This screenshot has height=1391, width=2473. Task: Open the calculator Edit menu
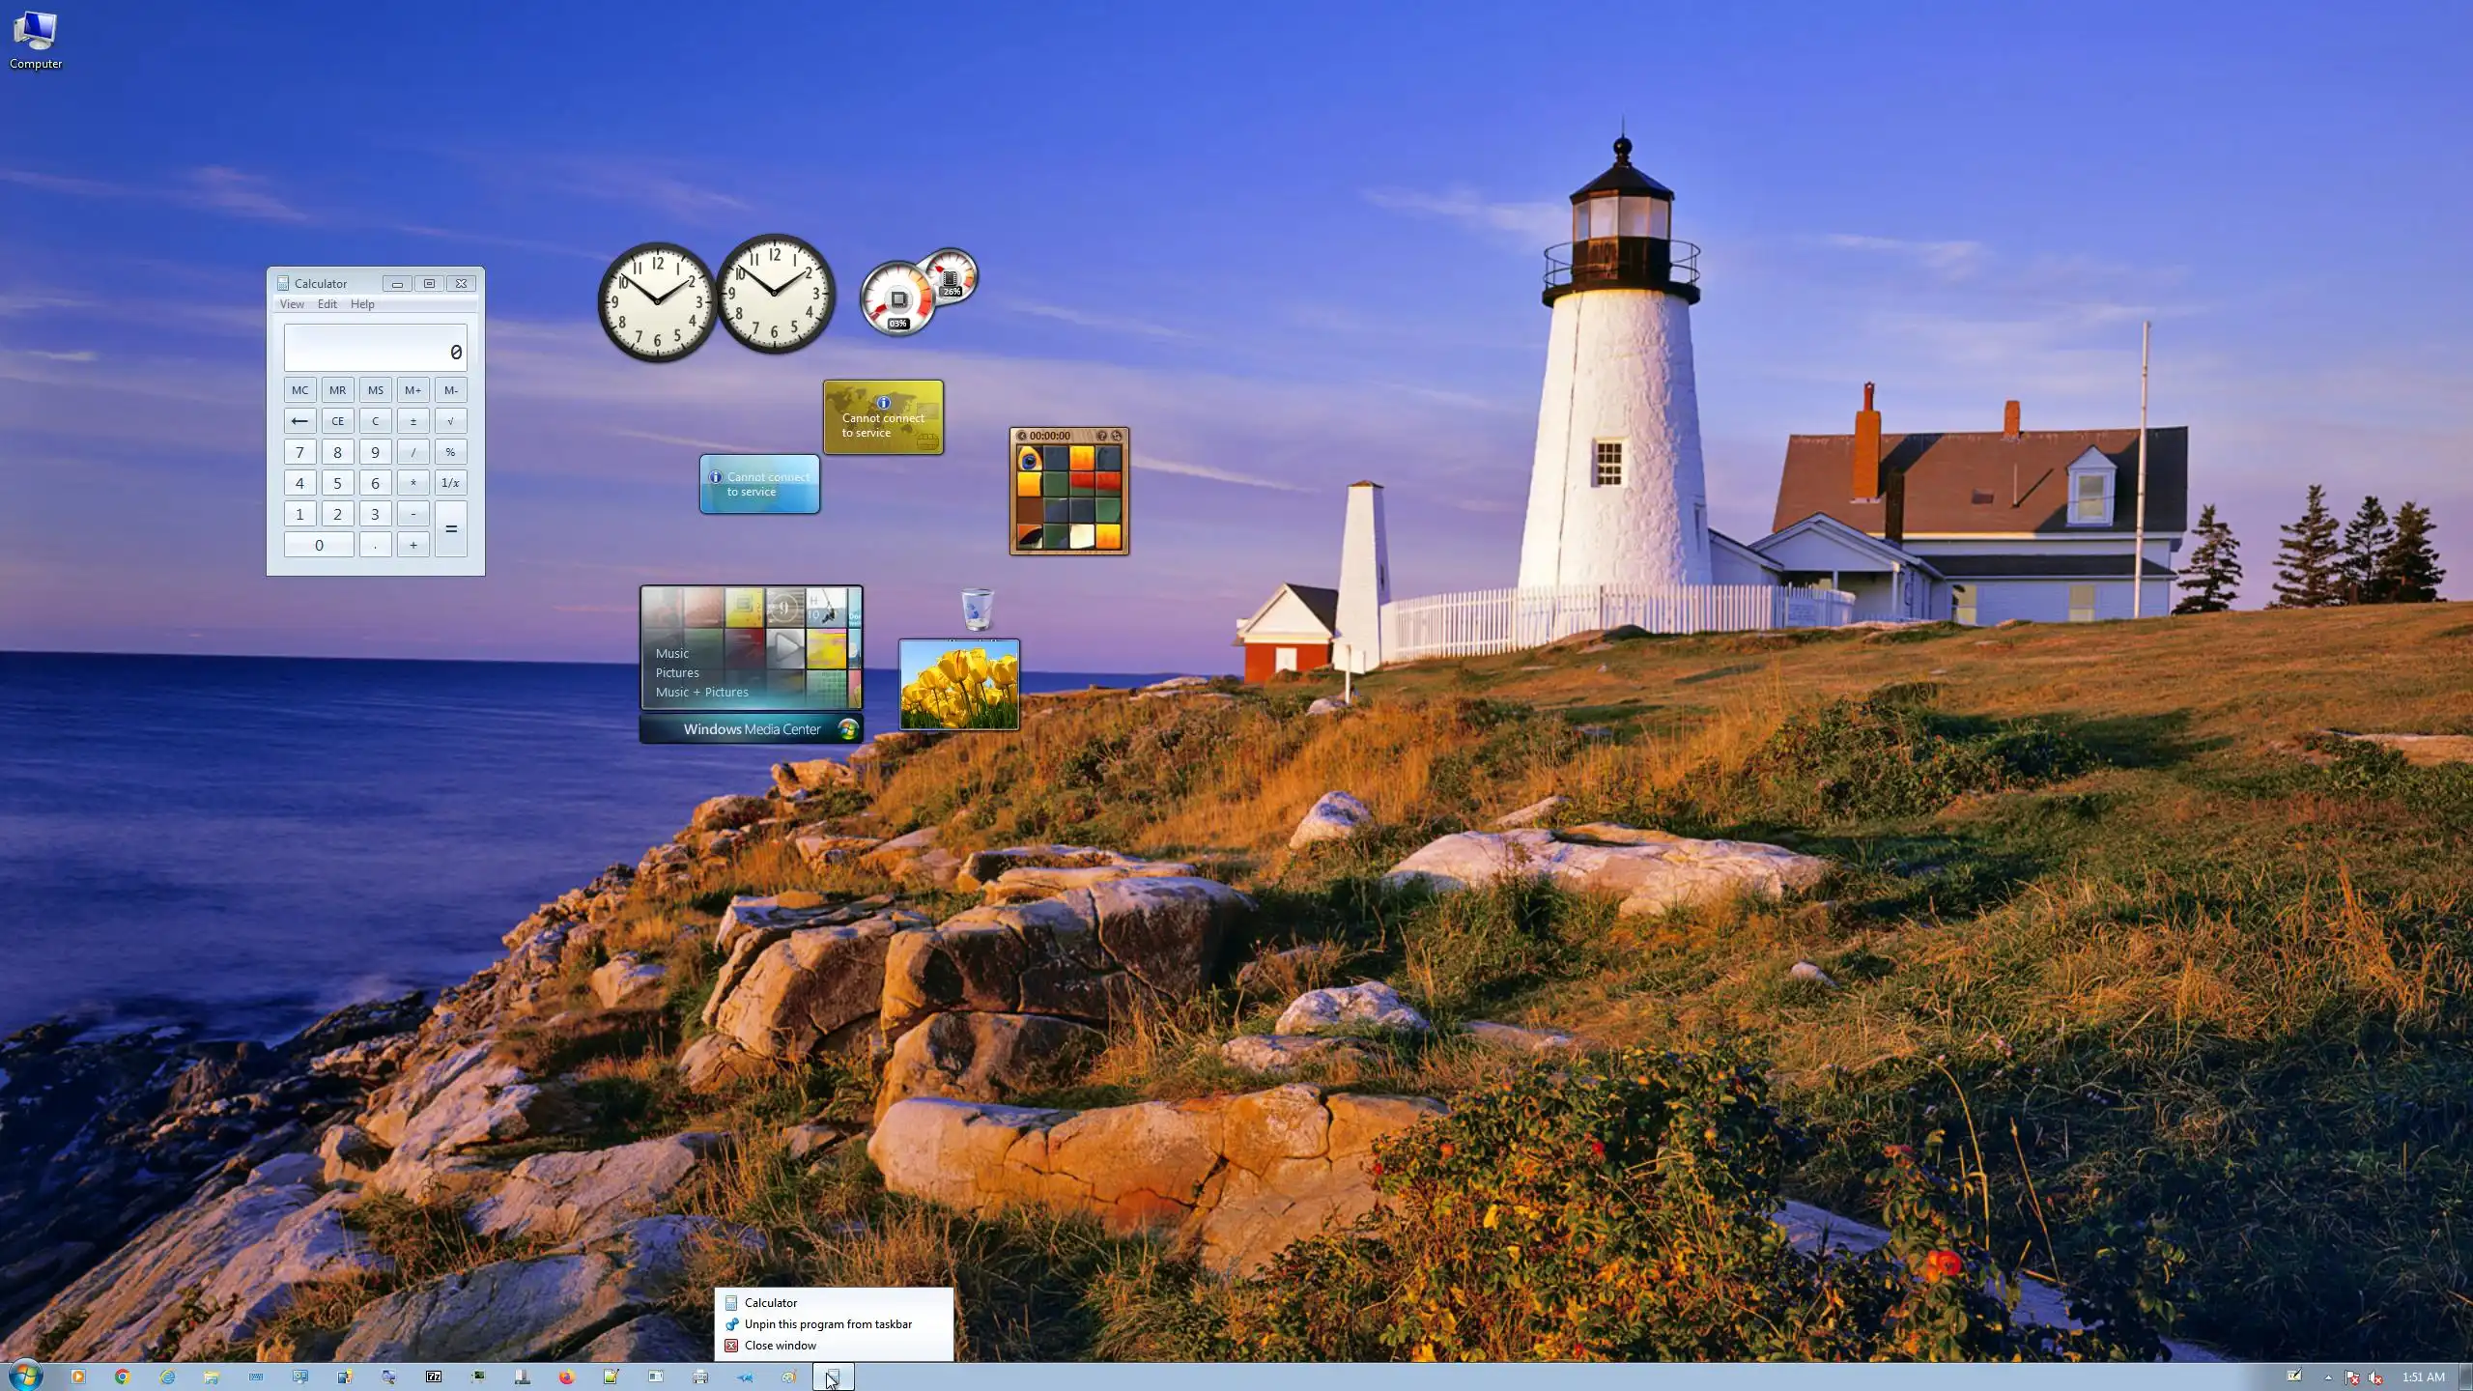327,304
